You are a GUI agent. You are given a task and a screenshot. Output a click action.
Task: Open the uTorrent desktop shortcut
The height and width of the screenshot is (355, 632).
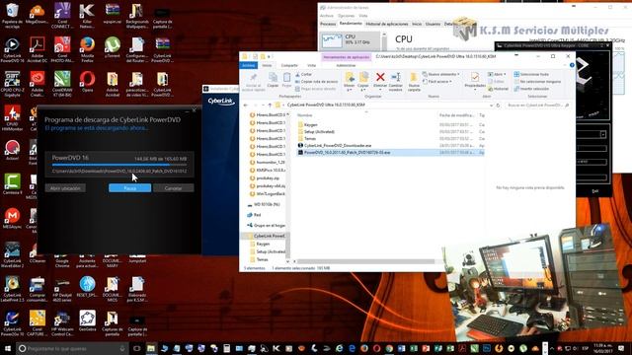(112, 48)
